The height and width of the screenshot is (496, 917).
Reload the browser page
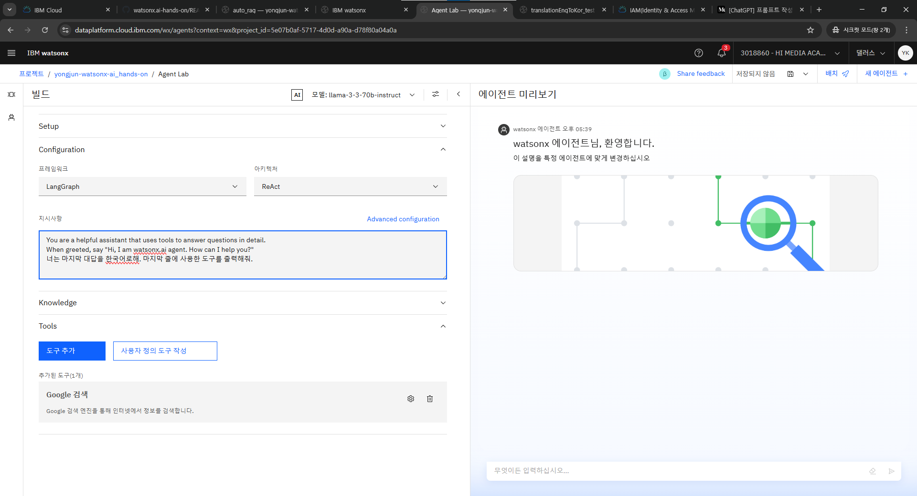pos(45,30)
